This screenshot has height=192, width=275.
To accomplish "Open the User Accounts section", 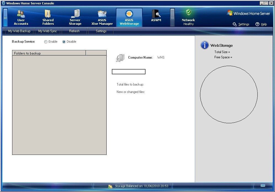I will pos(21,18).
